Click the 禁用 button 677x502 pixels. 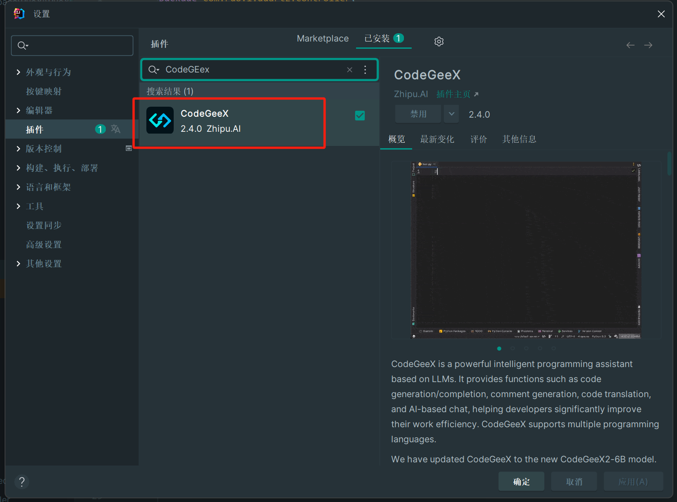[x=418, y=114]
